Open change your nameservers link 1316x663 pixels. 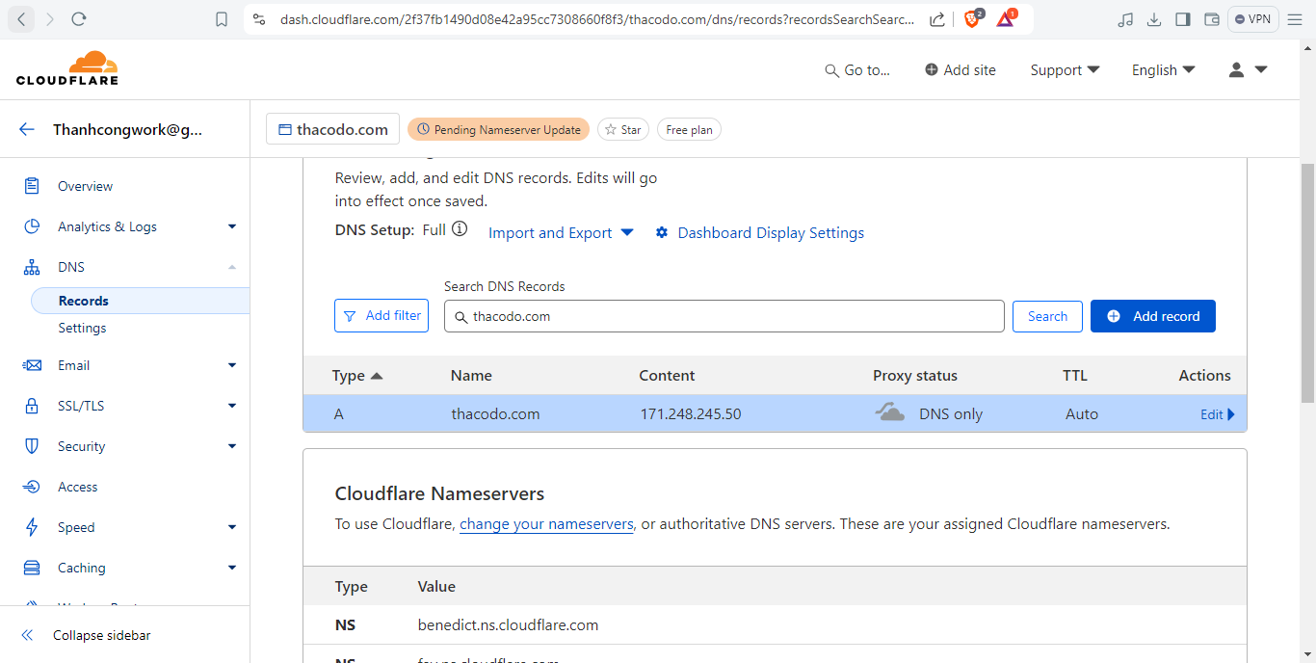[x=546, y=524]
